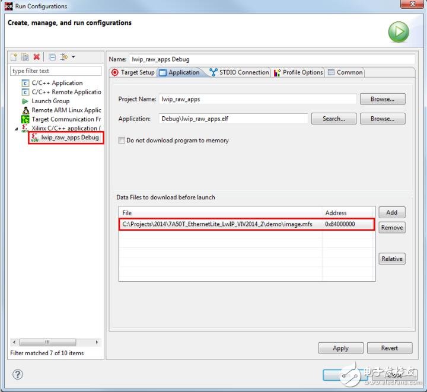Click the Search... button for Application
Viewport: 427px width, 392px height.
(x=333, y=119)
